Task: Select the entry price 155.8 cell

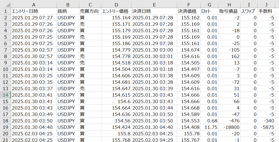Action: [x=116, y=134]
